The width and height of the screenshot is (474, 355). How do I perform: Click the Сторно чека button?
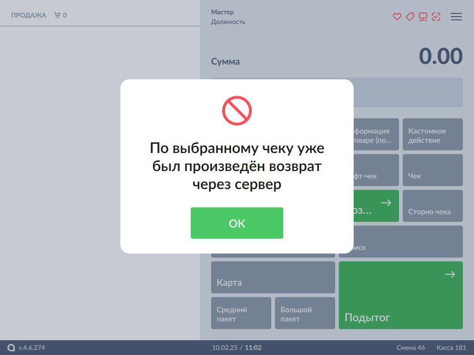click(x=432, y=206)
